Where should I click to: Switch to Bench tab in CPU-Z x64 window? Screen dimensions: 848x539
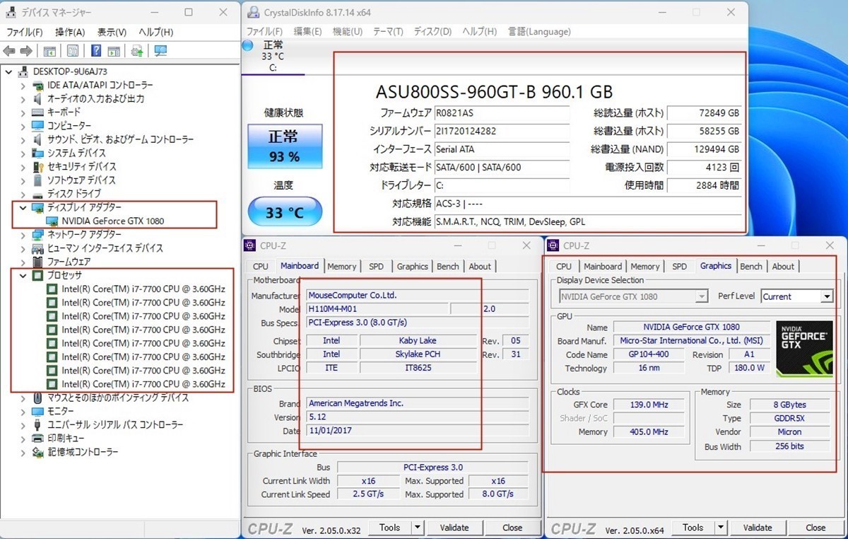(x=751, y=267)
